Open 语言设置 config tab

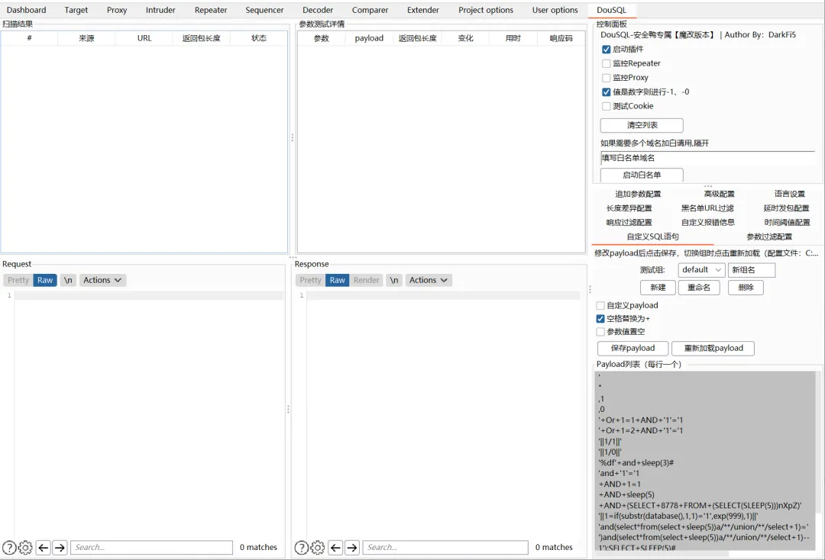(789, 195)
